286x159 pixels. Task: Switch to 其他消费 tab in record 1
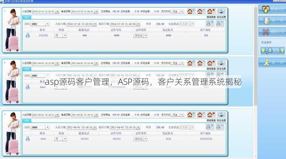tap(221, 17)
